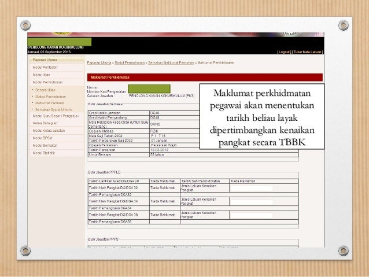This screenshot has height=277, width=369.
Task: Select Modul Ketua Jabatan menu item
Action: (x=49, y=131)
